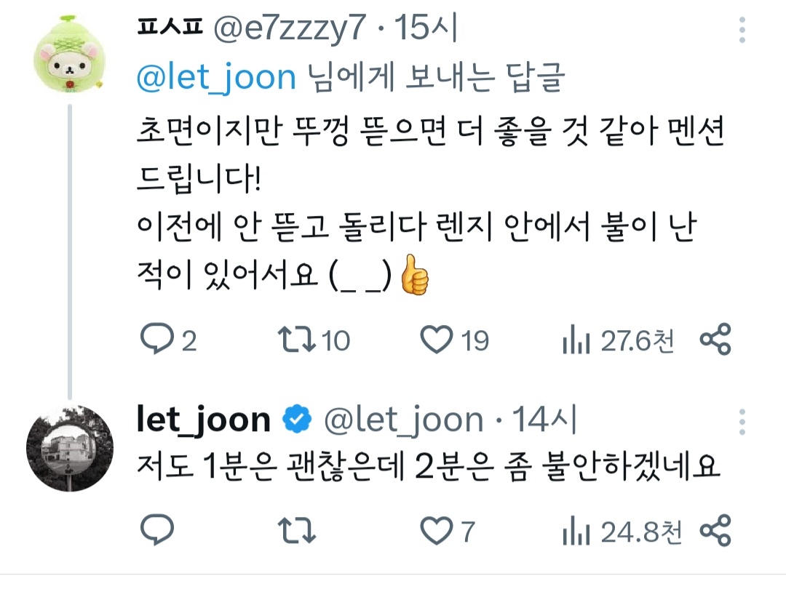Open the 프ㅅ프 display name
The height and width of the screenshot is (589, 786).
click(x=170, y=26)
